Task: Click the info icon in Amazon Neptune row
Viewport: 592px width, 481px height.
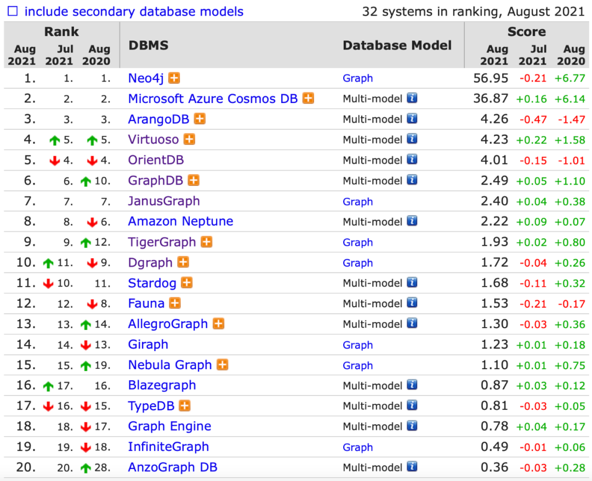Action: pyautogui.click(x=412, y=221)
